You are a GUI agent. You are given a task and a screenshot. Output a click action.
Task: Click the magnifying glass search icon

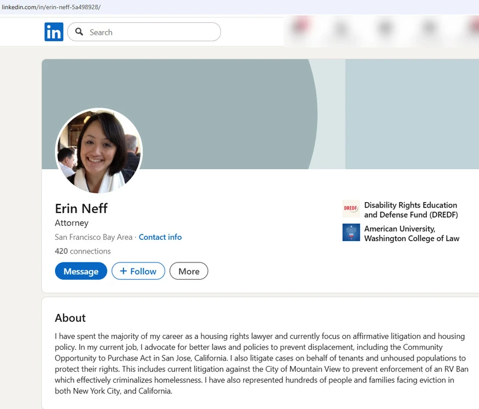(x=79, y=32)
